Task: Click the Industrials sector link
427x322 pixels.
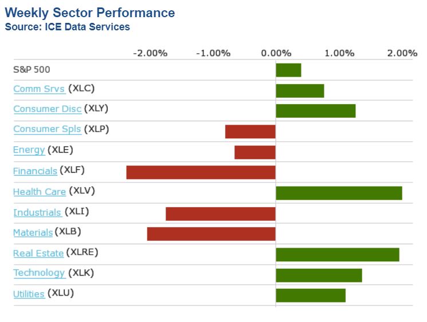Action: tap(37, 213)
